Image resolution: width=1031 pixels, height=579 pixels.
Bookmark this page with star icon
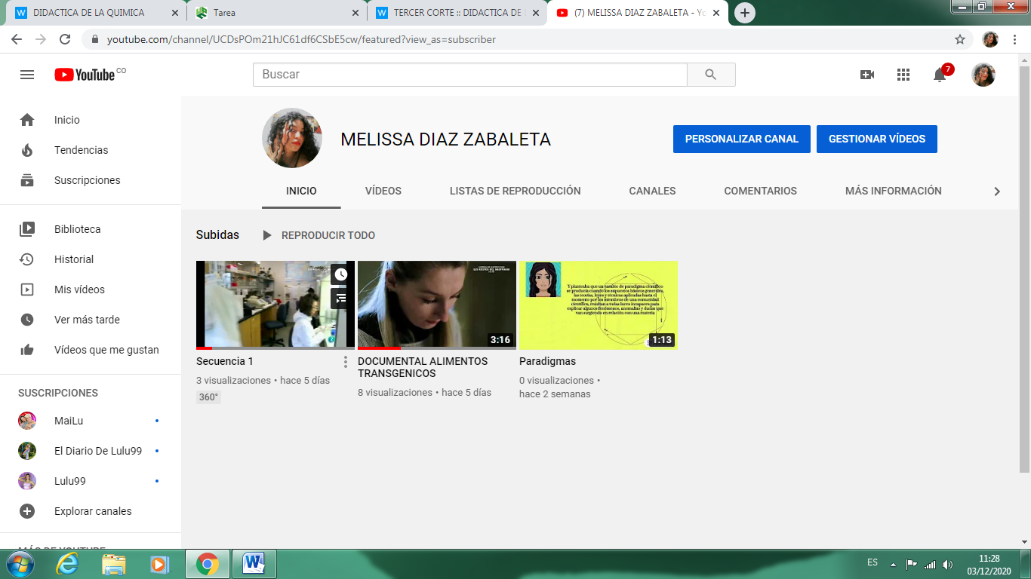tap(960, 39)
